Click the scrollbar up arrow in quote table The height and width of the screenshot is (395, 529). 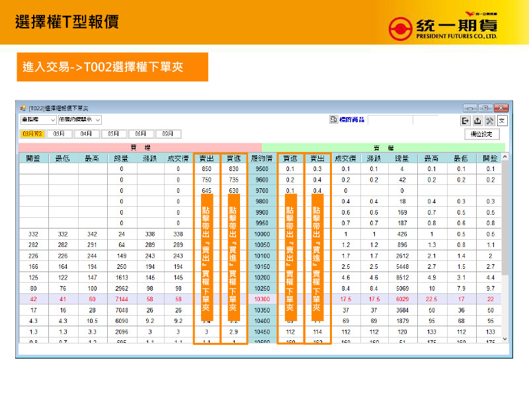505,157
